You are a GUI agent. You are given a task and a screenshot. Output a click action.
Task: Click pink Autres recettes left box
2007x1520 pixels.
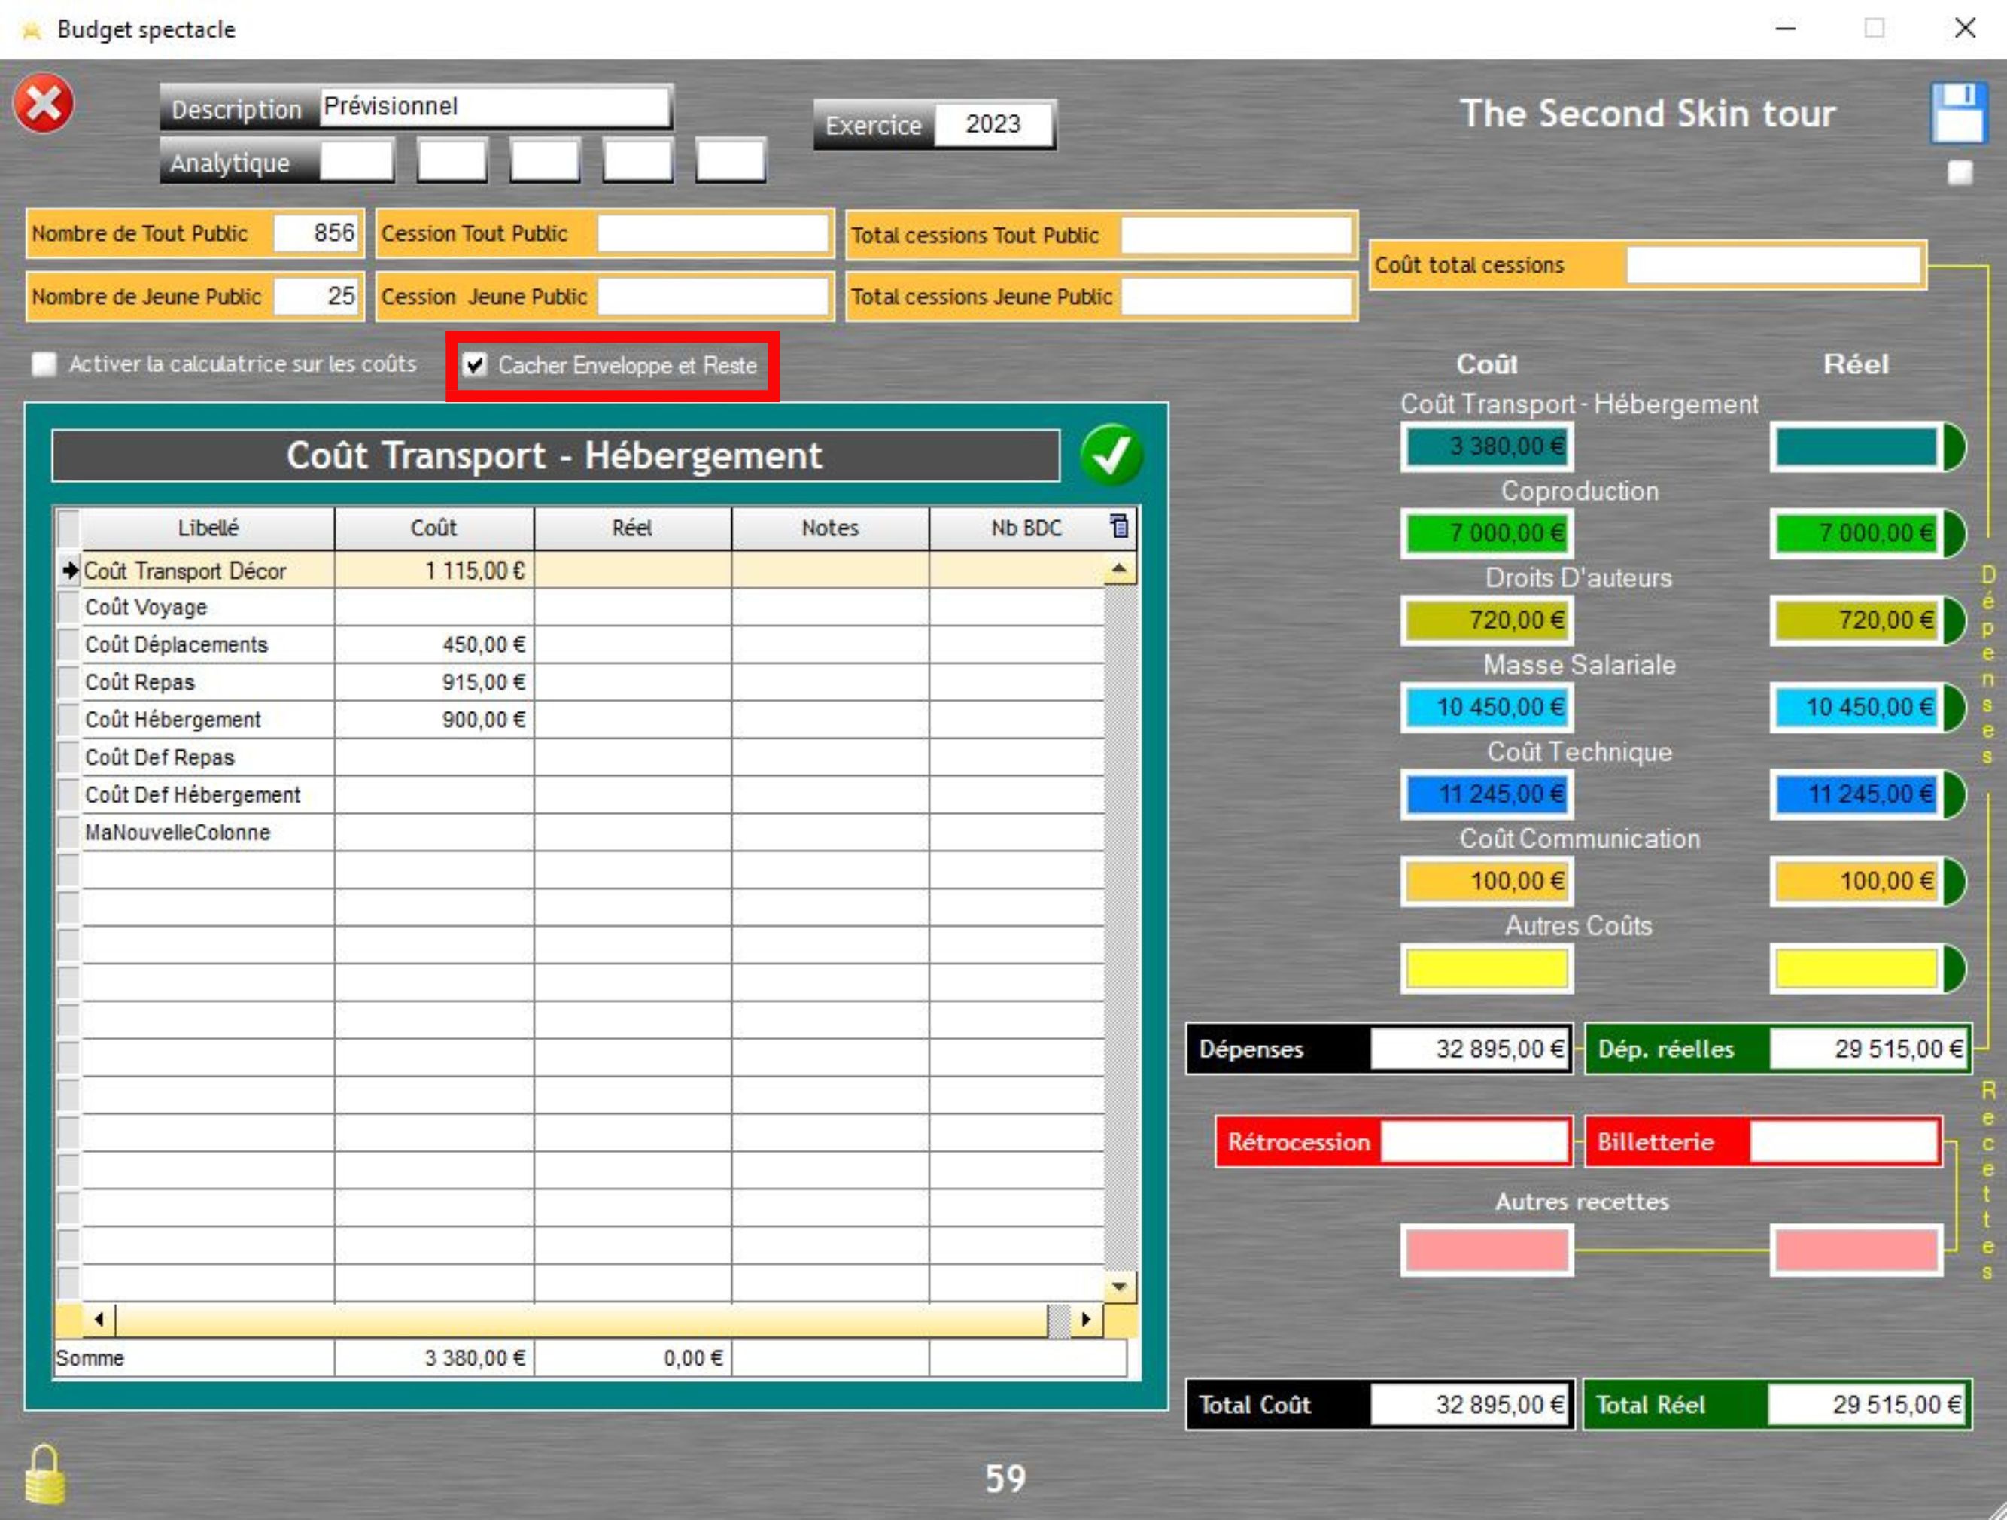(1486, 1250)
